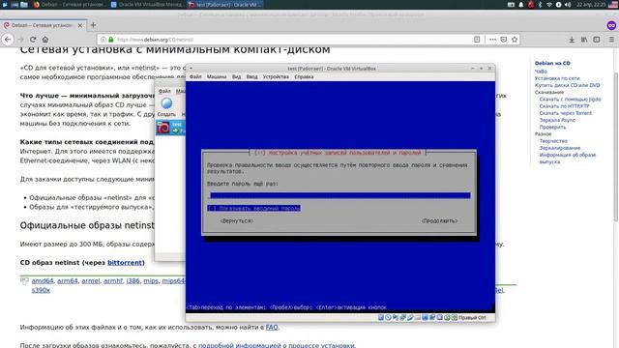The height and width of the screenshot is (348, 619).
Task: Open Устройства menu in VM window
Action: [x=276, y=77]
